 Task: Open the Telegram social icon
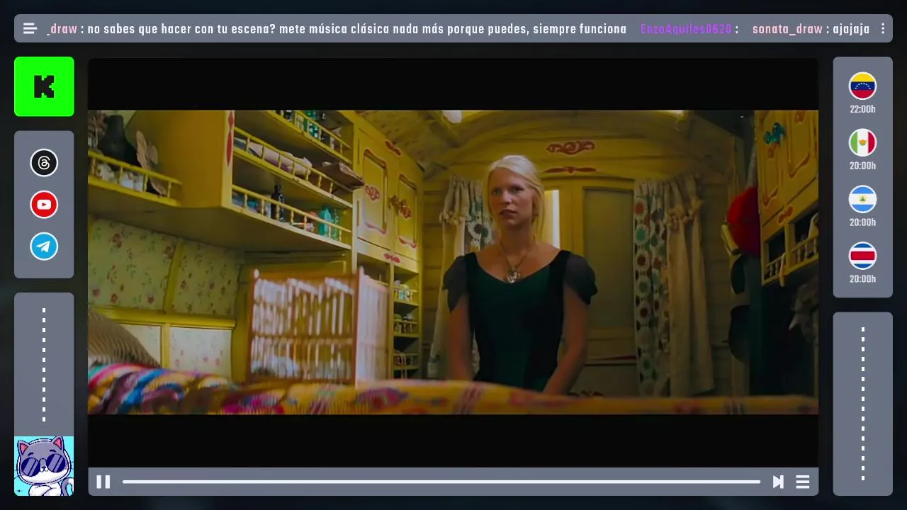point(44,246)
